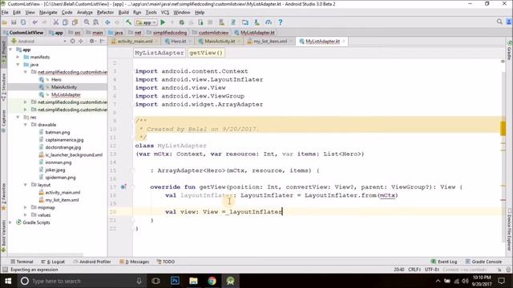The image size is (513, 288).
Task: Open the Logcat tool window
Action: point(53,262)
